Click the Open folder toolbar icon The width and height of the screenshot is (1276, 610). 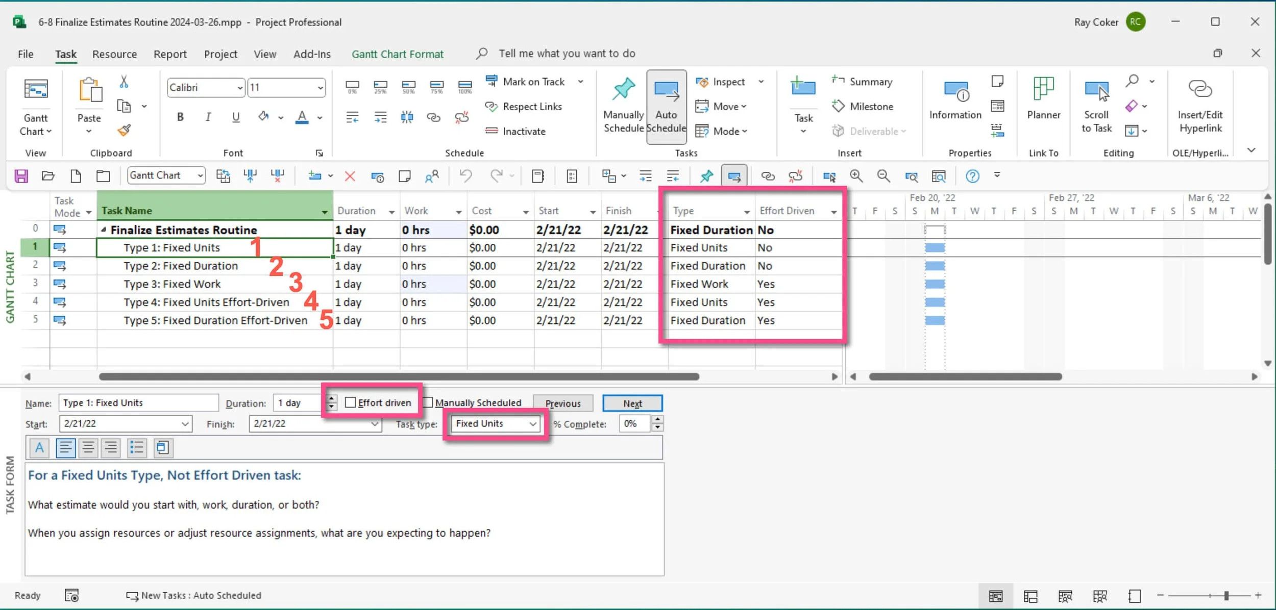48,176
